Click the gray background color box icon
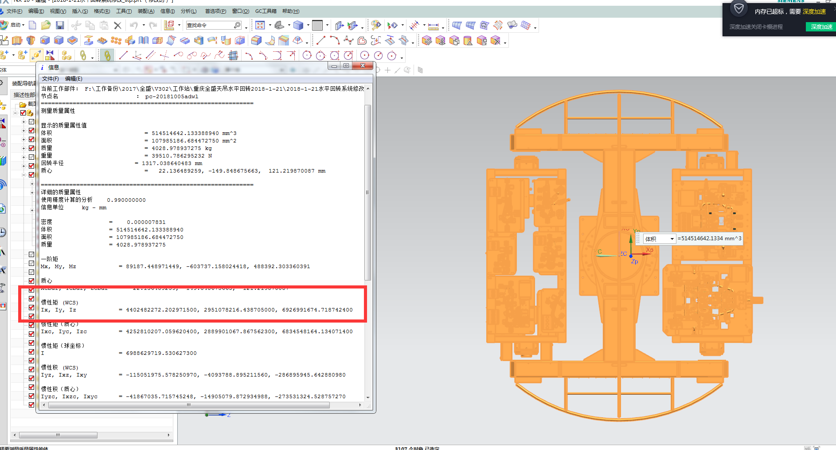Screen dimensions: 836x450 tap(317, 25)
